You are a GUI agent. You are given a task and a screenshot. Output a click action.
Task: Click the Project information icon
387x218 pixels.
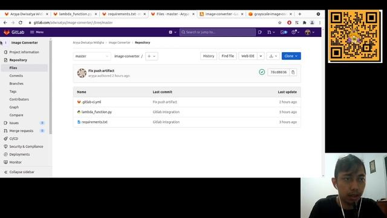pos(5,52)
